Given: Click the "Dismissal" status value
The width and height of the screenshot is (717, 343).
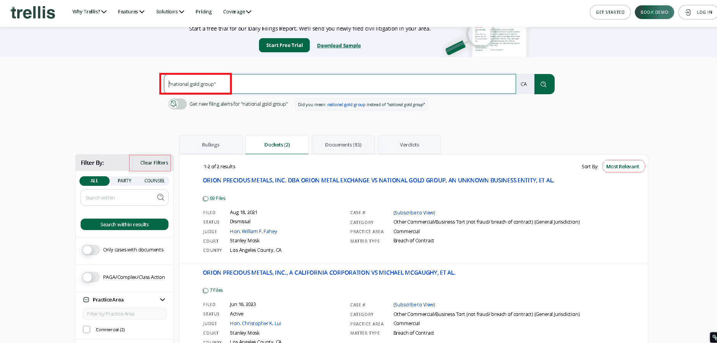Looking at the screenshot, I should click(240, 222).
